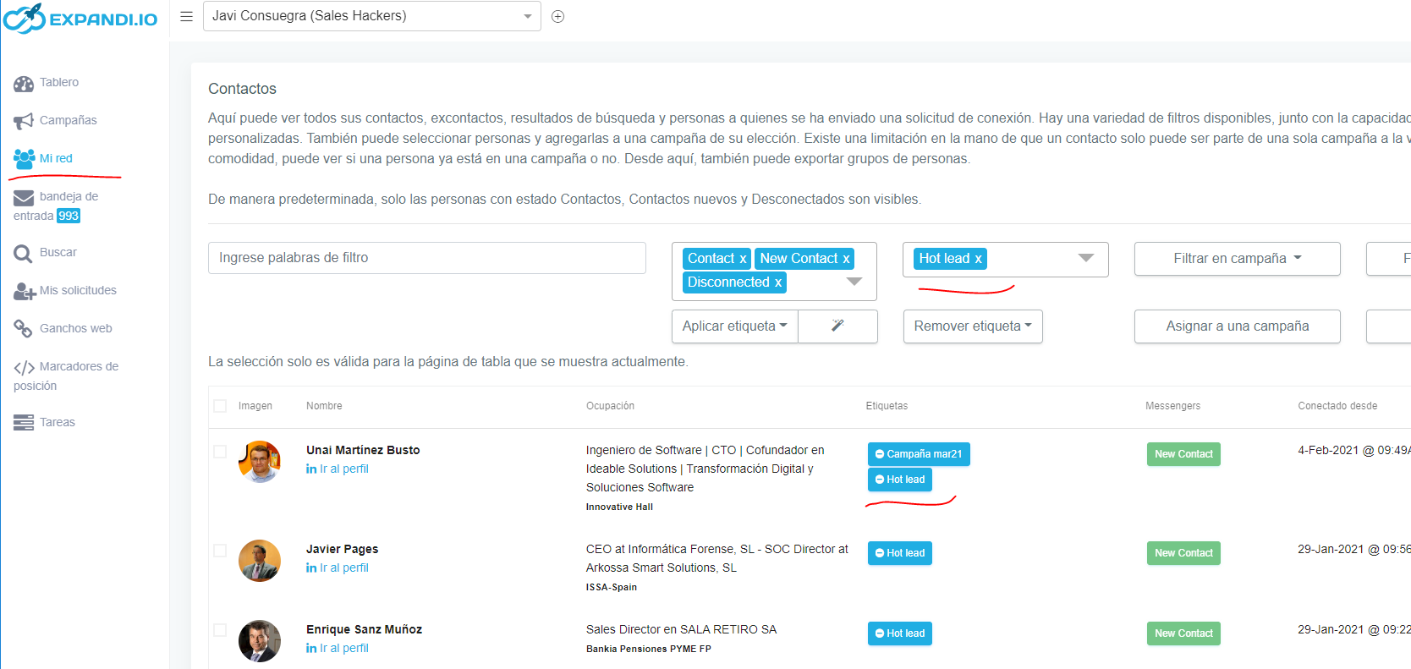The height and width of the screenshot is (669, 1411).
Task: Open Remover etiqueta dropdown
Action: pyautogui.click(x=973, y=326)
